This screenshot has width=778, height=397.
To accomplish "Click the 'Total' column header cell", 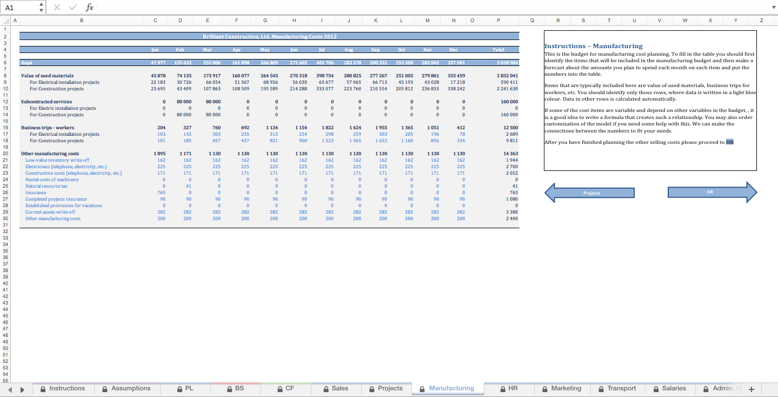I will click(x=498, y=50).
